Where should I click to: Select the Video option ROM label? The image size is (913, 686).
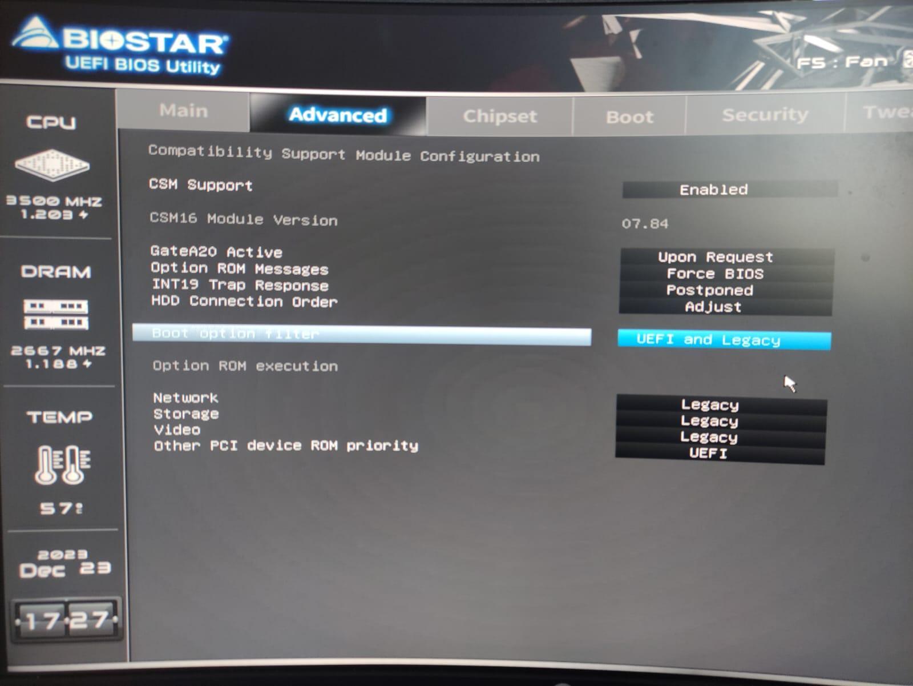tap(177, 430)
